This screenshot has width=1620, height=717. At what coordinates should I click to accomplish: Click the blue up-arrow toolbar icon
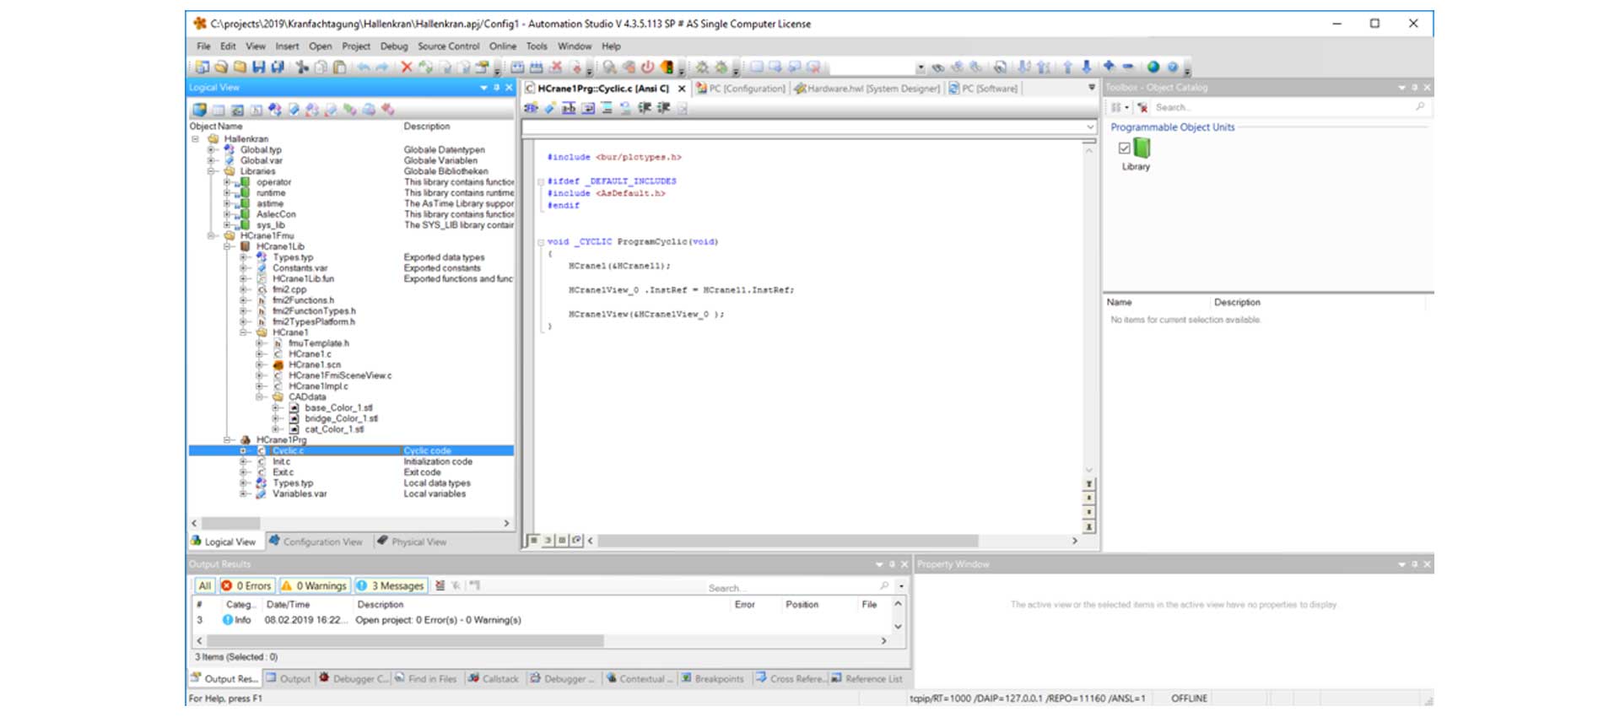(x=1067, y=67)
